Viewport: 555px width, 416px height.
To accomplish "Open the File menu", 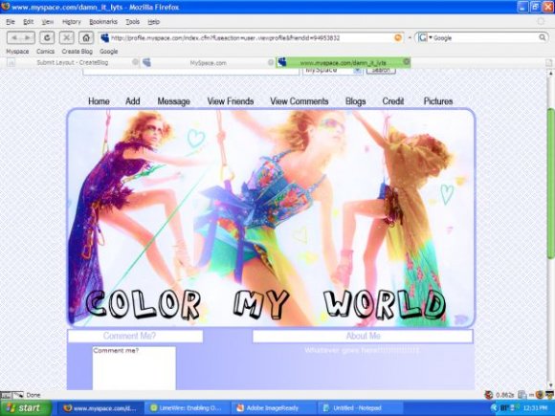I will coord(11,22).
